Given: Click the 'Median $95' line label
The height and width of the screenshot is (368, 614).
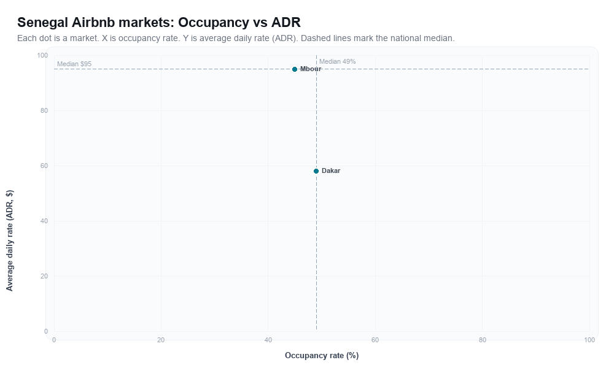Looking at the screenshot, I should (x=74, y=64).
